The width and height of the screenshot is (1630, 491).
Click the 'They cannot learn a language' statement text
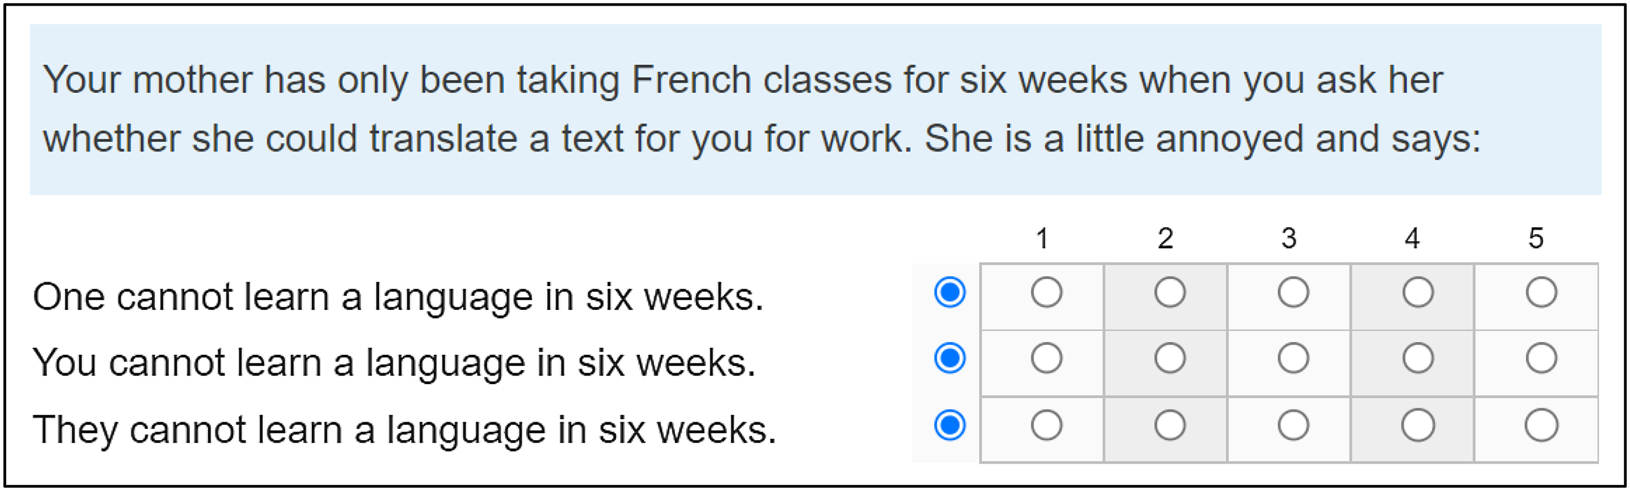[x=404, y=430]
